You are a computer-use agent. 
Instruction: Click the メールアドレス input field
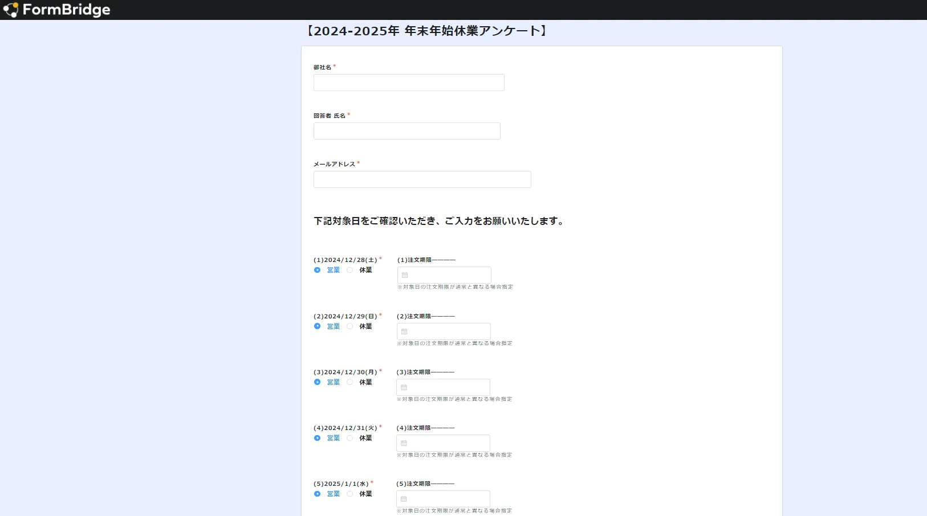[x=422, y=179]
